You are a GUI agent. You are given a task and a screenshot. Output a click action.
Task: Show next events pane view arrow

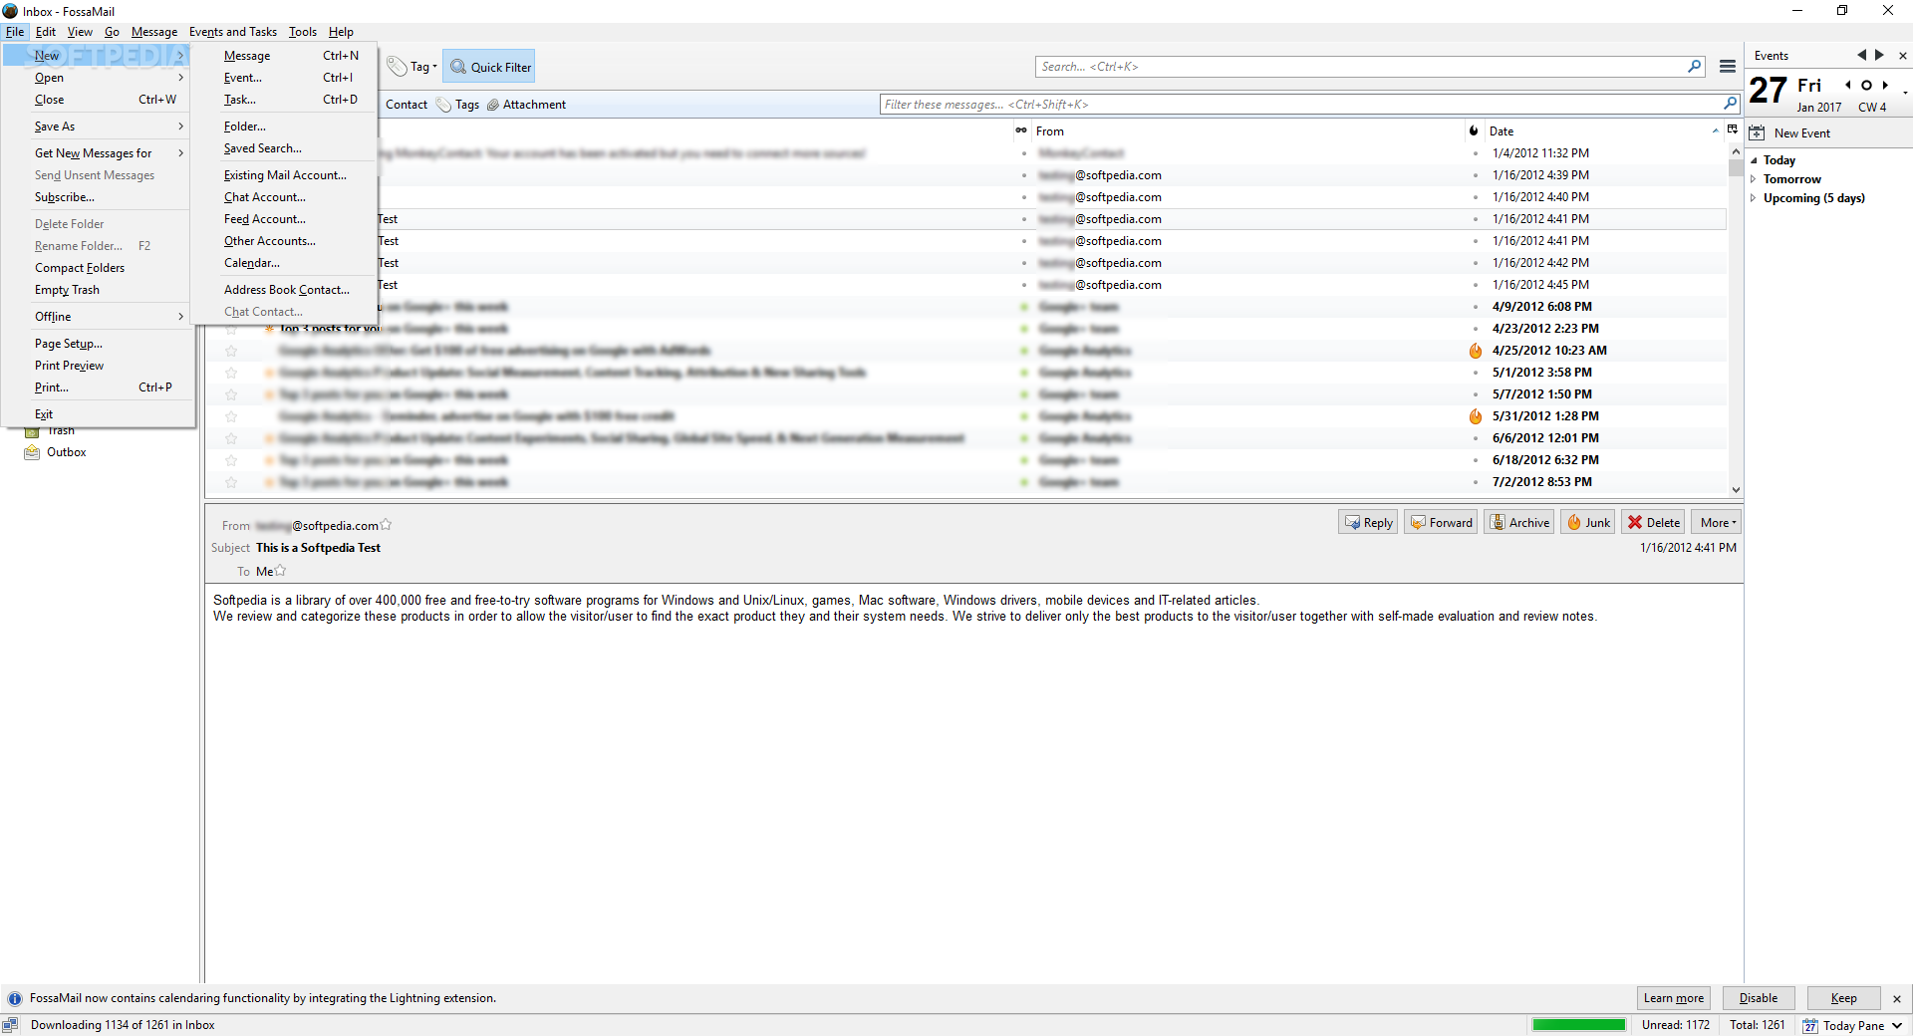pos(1879,55)
